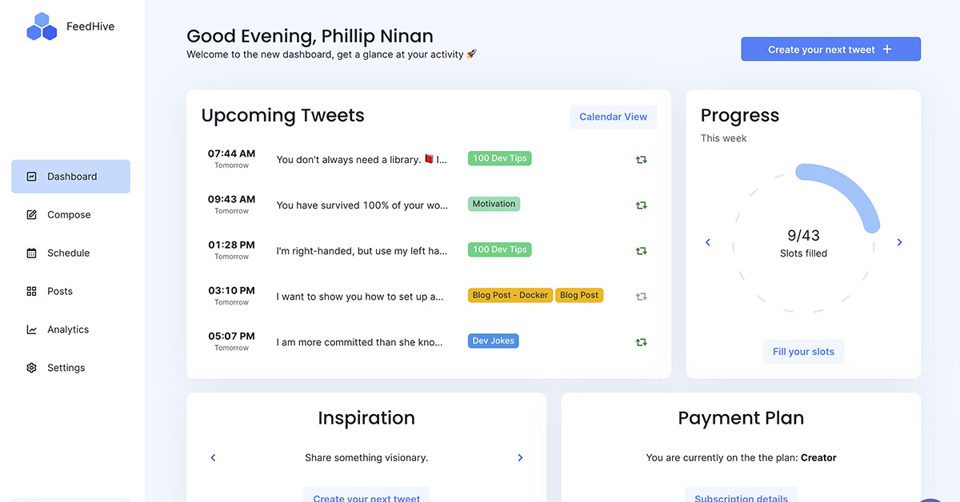This screenshot has width=960, height=502.
Task: Click the Settings gear icon
Action: point(32,368)
